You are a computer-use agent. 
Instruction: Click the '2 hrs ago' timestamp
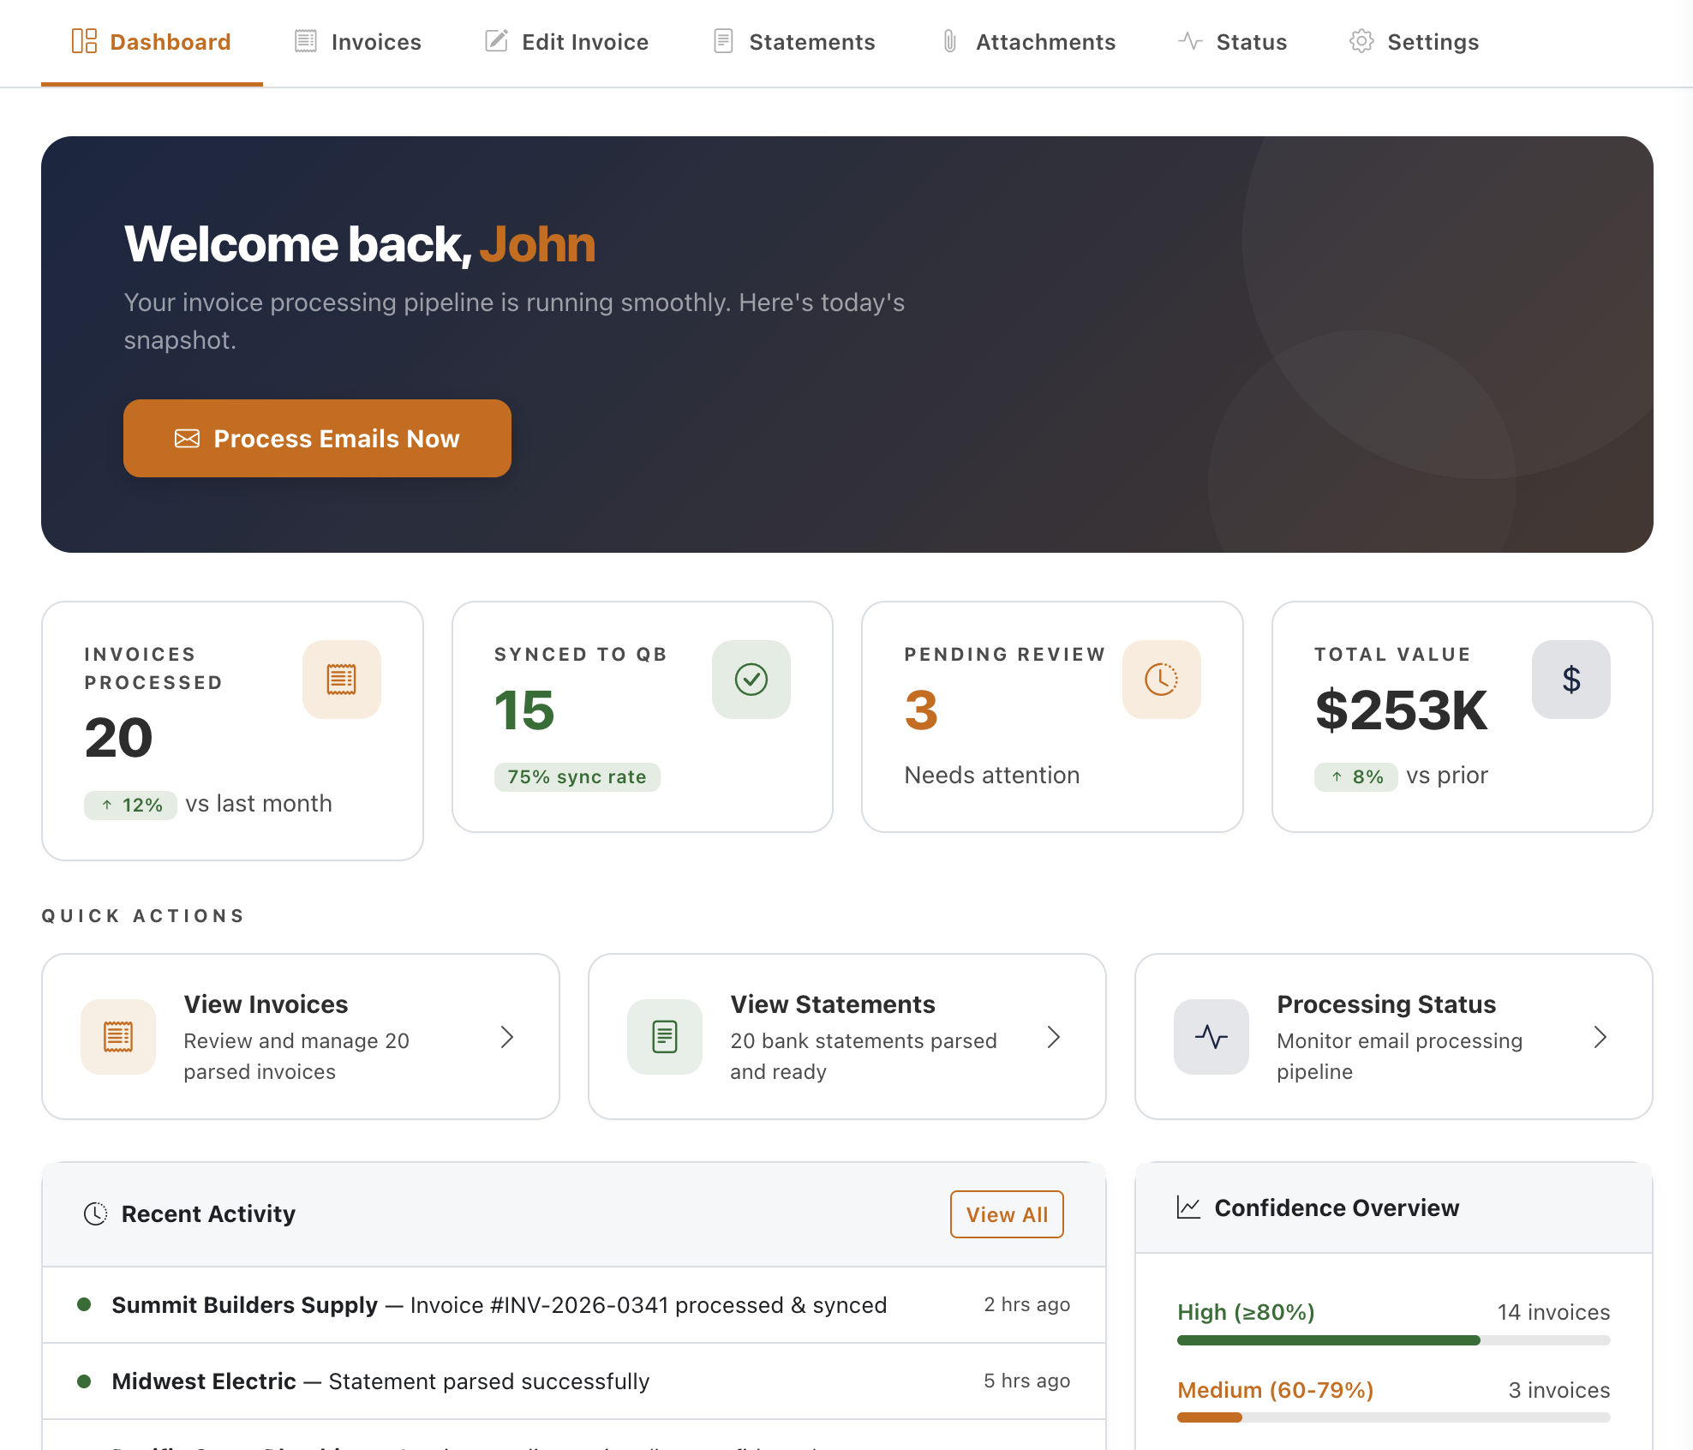(1026, 1304)
